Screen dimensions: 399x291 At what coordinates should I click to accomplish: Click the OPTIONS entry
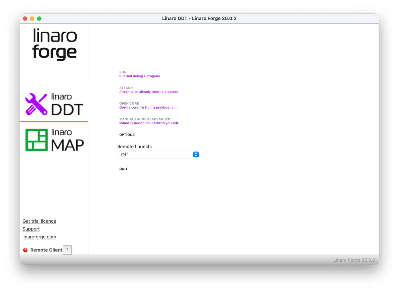(127, 135)
